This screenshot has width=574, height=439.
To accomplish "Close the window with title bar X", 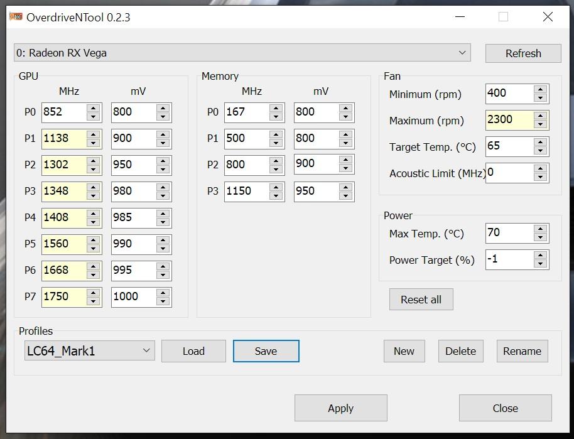I will point(548,17).
